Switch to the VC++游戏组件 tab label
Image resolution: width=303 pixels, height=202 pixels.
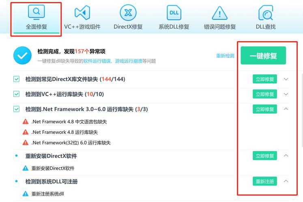click(x=82, y=27)
